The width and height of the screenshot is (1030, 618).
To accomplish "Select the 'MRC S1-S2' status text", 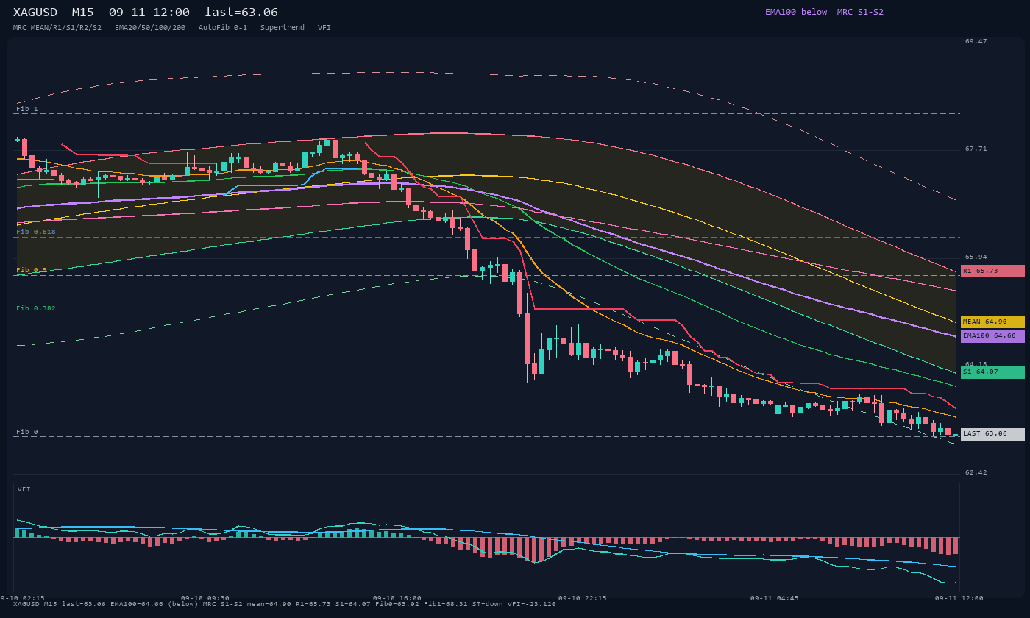I will [860, 12].
